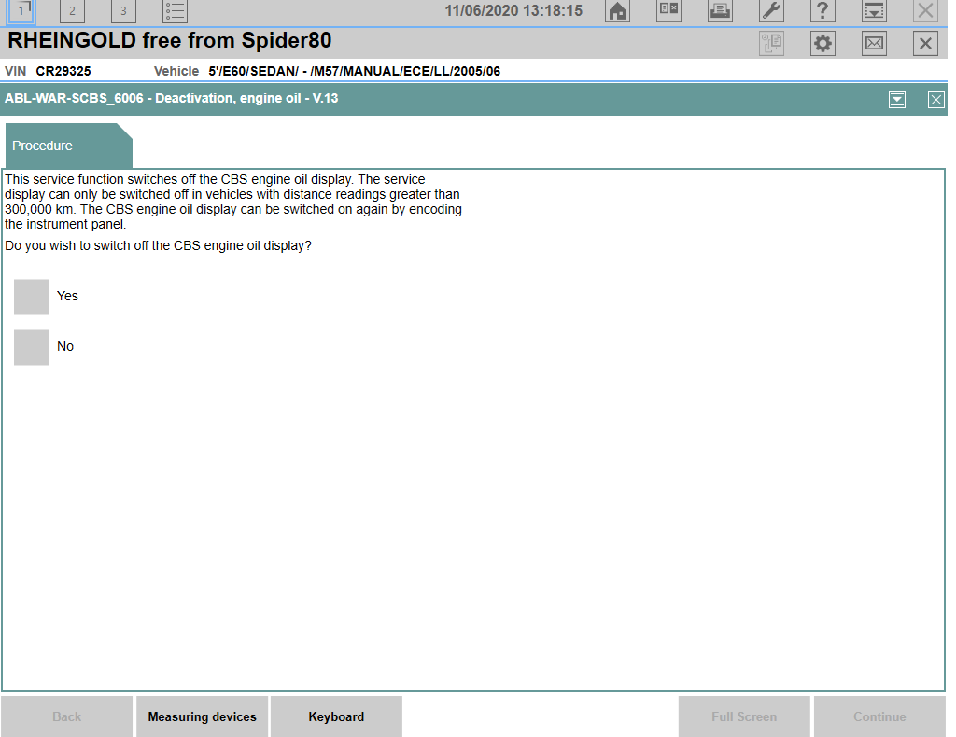This screenshot has height=737, width=956.
Task: Open session tab 2
Action: click(72, 11)
